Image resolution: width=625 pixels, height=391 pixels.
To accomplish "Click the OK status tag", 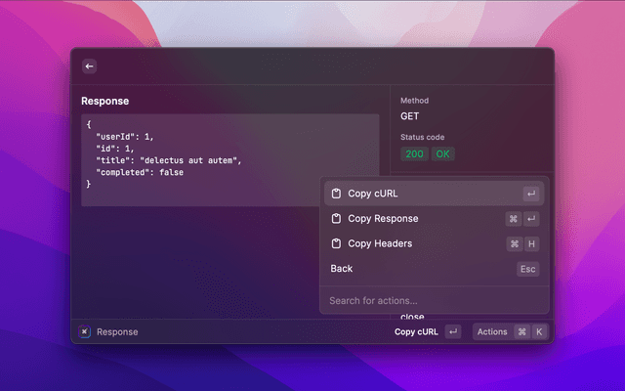I will click(x=443, y=154).
